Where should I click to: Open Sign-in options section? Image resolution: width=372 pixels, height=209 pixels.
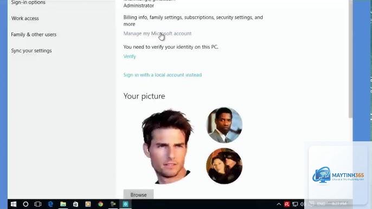28,2
